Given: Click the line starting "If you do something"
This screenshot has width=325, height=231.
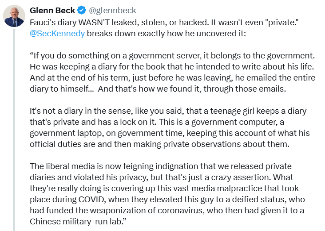Looking at the screenshot, I should pos(172,56).
